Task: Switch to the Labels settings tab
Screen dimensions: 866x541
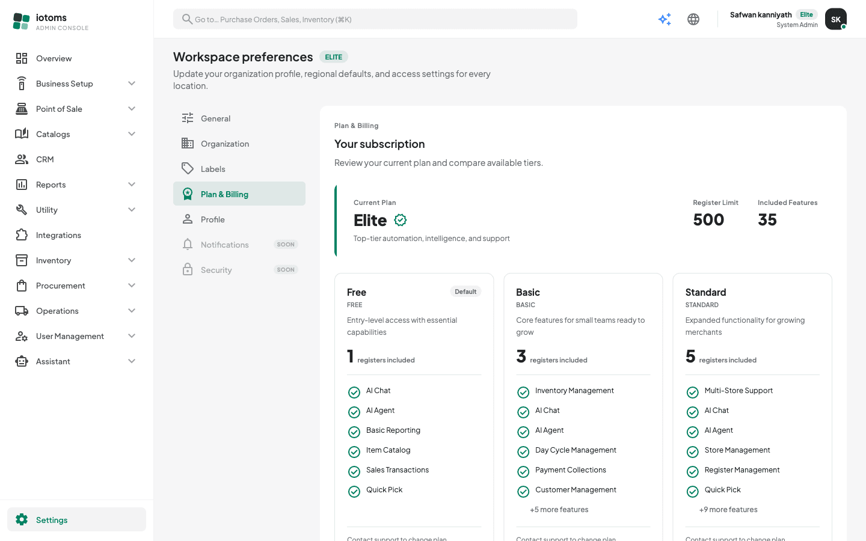Action: point(239,169)
